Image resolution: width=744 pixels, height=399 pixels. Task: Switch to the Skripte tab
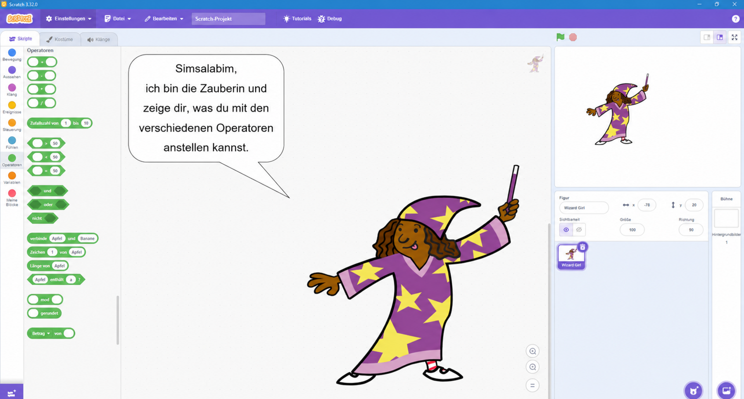[x=21, y=39]
